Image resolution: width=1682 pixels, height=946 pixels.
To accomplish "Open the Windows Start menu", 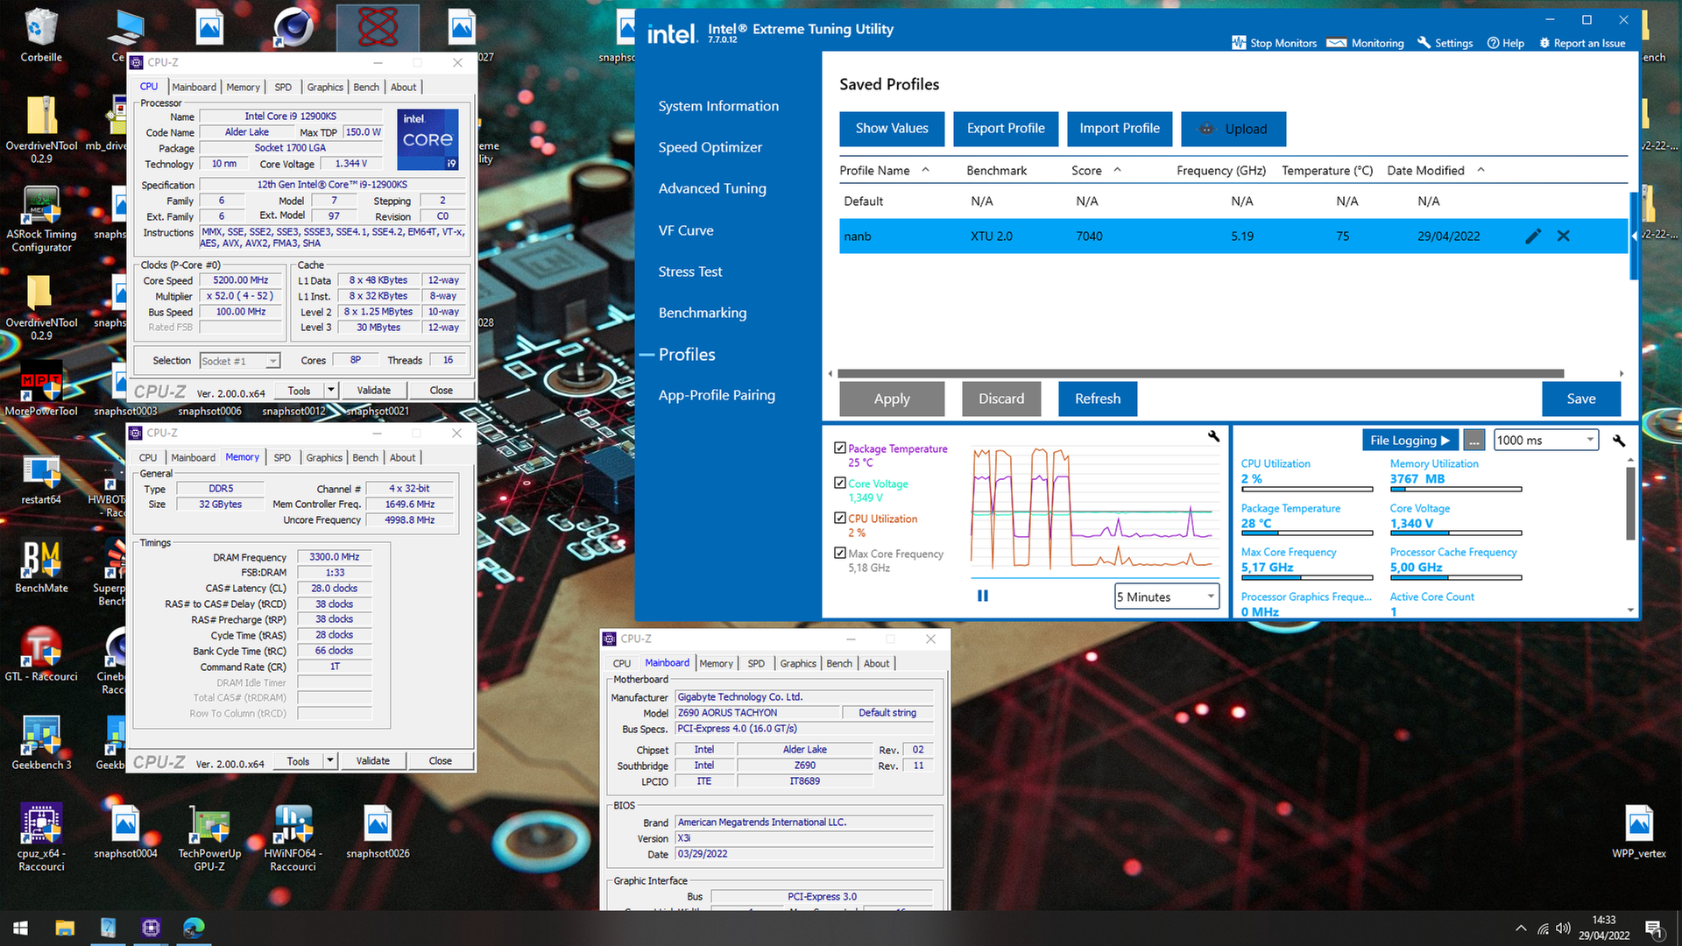I will (x=21, y=928).
